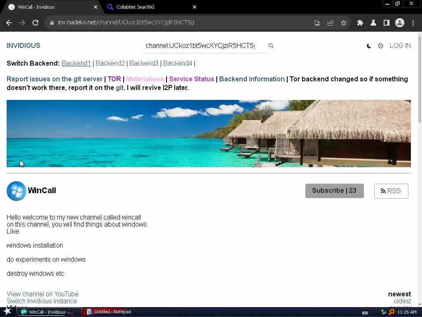
Task: Reload the page with the refresh icon
Action: click(x=35, y=23)
